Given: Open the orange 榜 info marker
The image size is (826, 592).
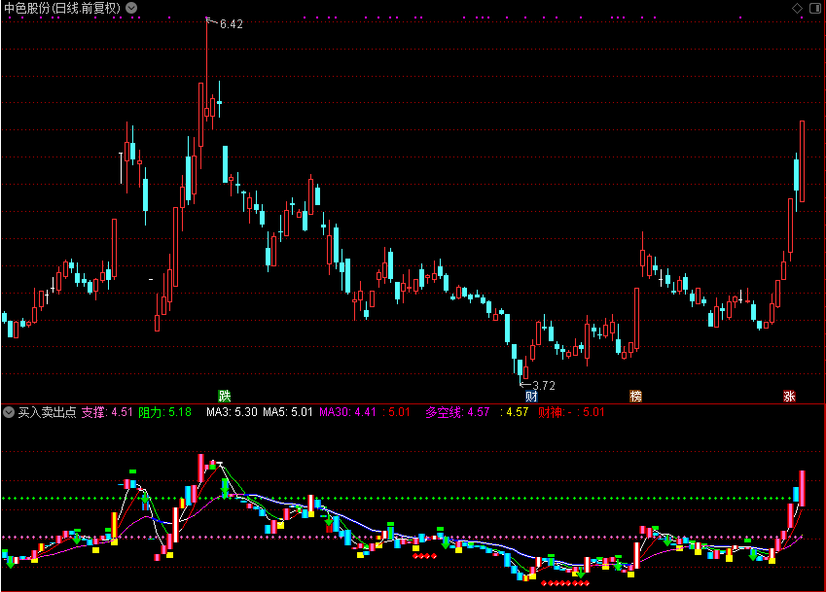Looking at the screenshot, I should click(636, 397).
